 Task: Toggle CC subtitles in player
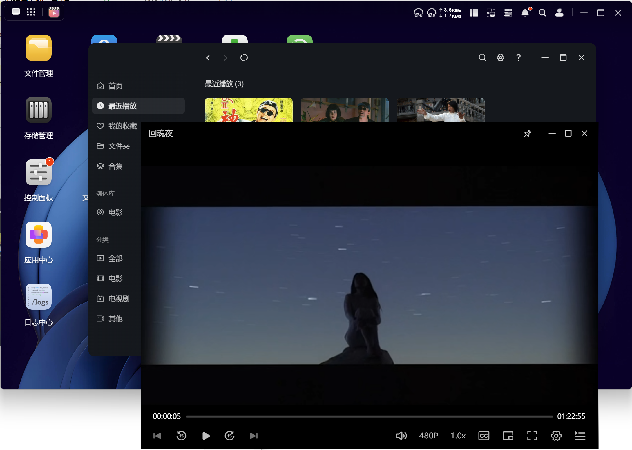point(484,436)
